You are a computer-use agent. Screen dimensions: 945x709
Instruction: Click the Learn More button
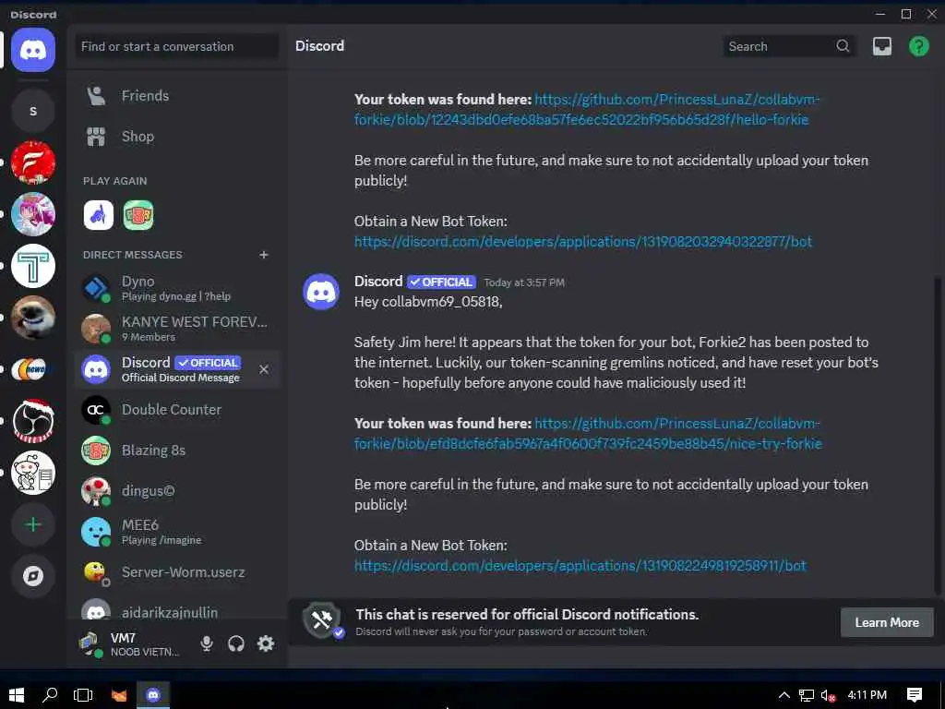tap(887, 622)
